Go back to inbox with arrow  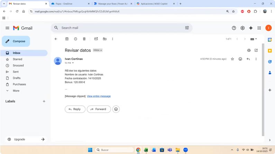click(56, 39)
